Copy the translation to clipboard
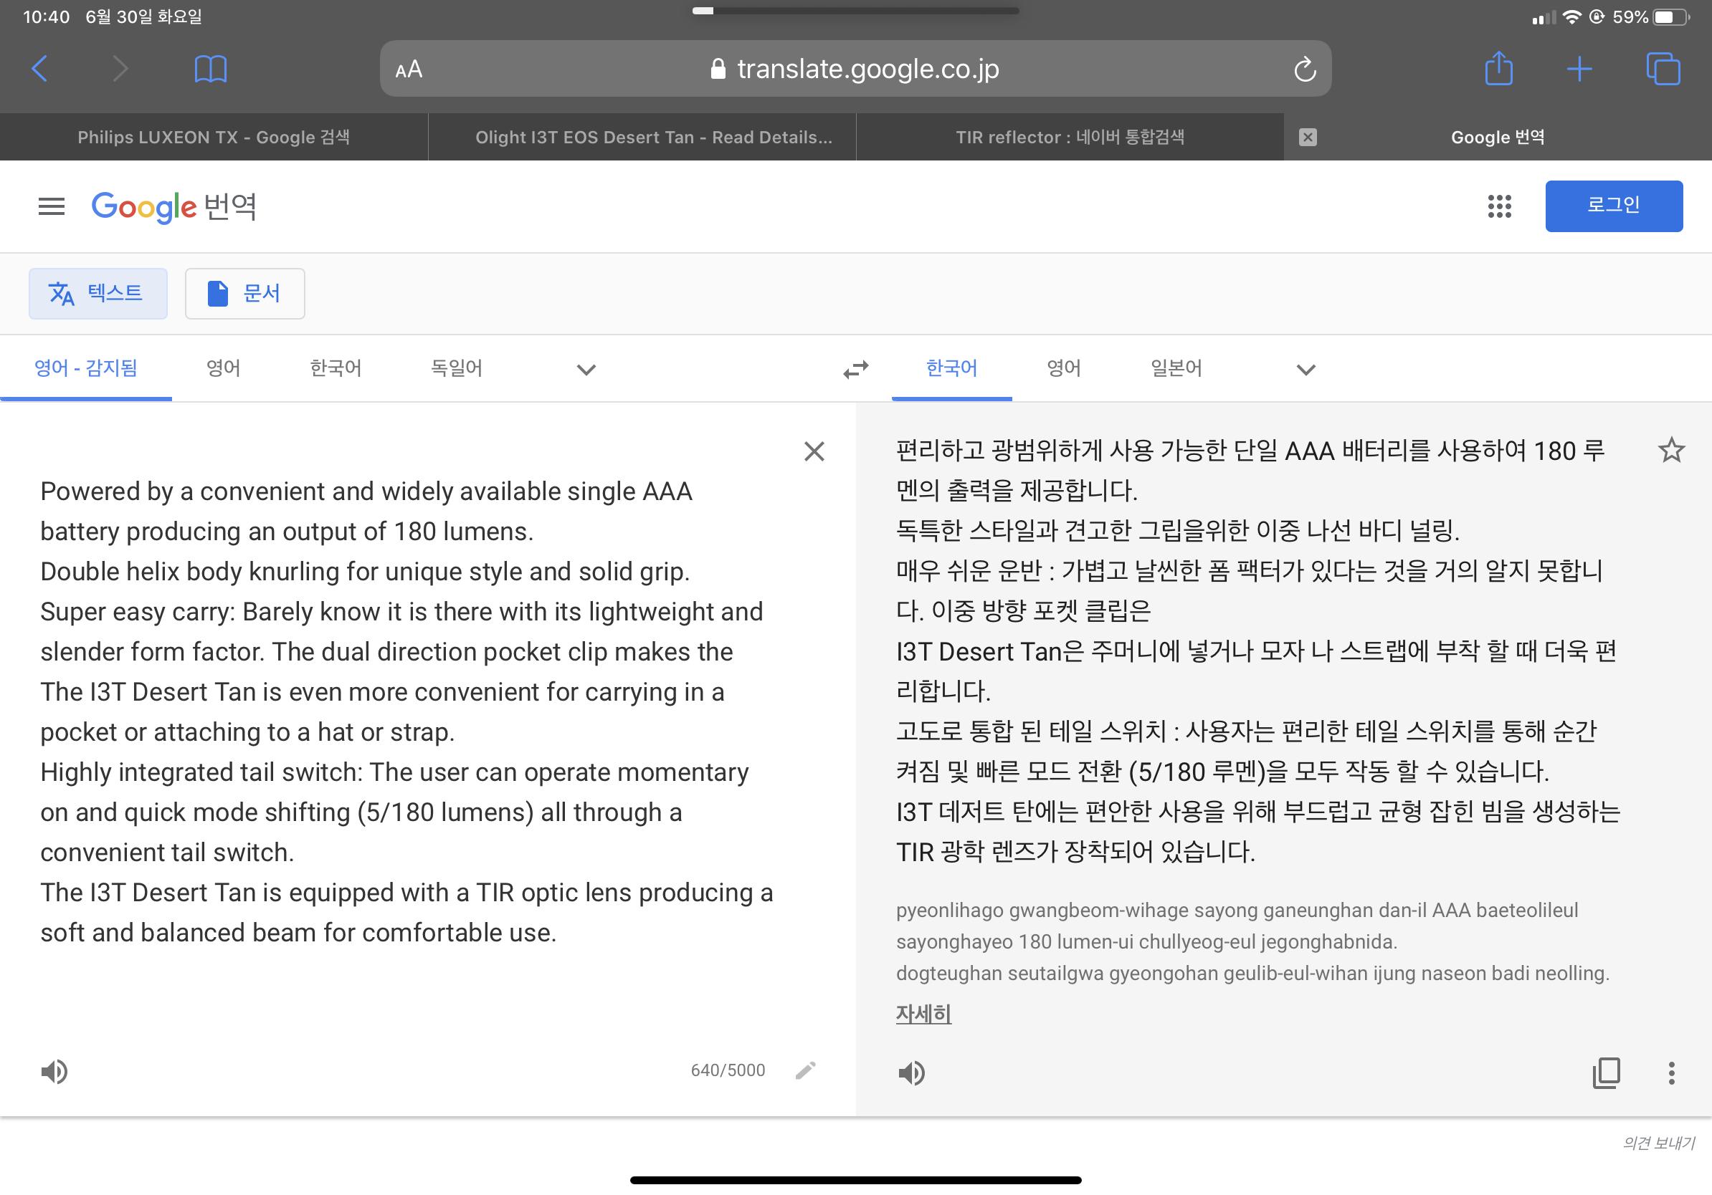 (1606, 1072)
